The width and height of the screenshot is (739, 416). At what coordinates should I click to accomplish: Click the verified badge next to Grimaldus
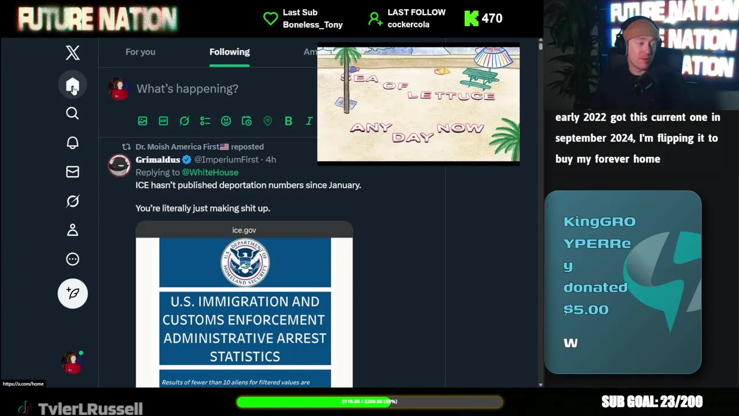[186, 159]
